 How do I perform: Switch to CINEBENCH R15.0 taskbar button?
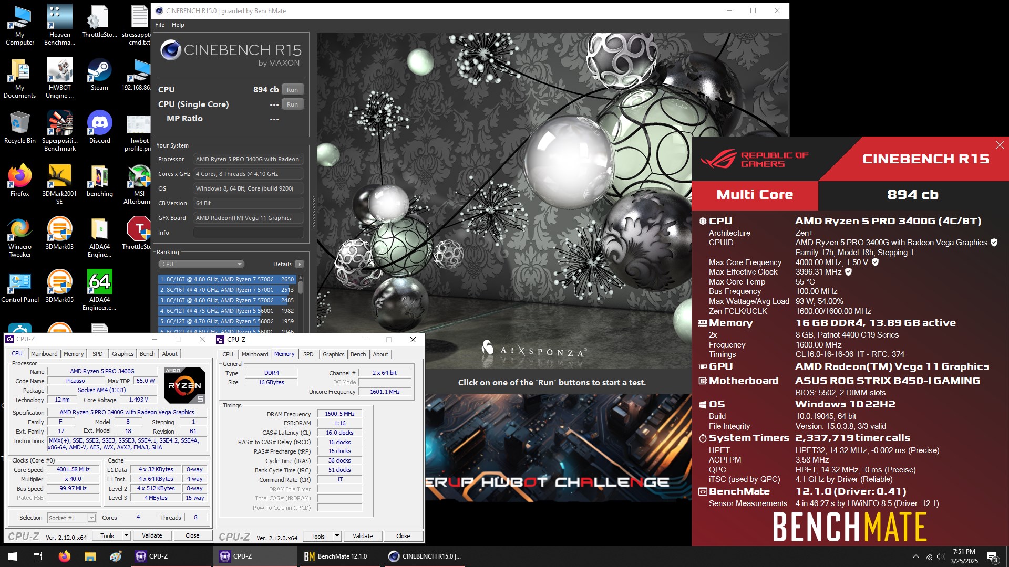(x=425, y=556)
